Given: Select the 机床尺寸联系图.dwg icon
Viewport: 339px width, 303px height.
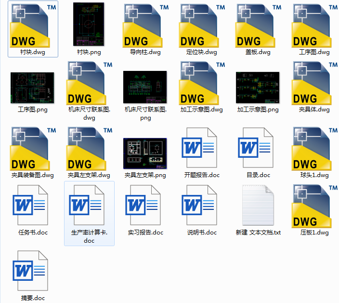Looking at the screenshot, I should [89, 83].
